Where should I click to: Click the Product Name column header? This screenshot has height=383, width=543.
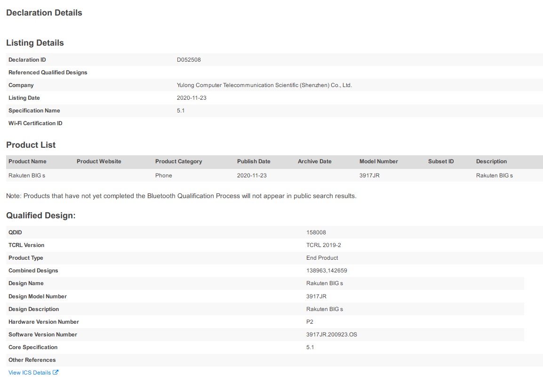(27, 161)
